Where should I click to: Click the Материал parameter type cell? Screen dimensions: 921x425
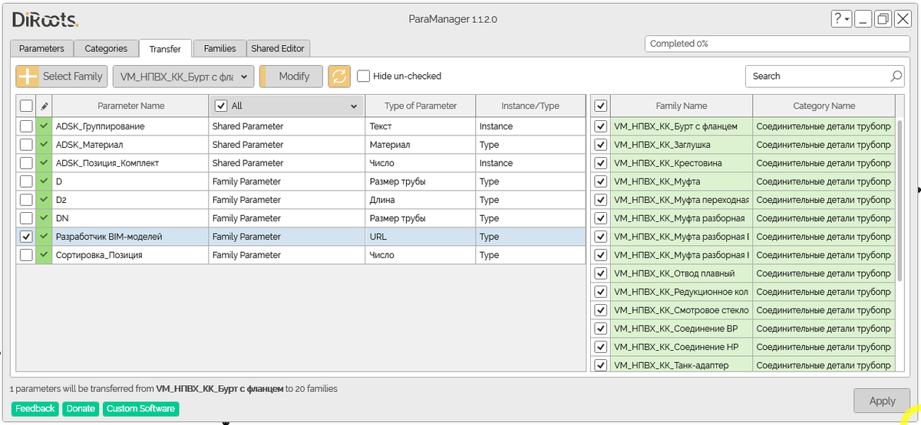pyautogui.click(x=421, y=145)
